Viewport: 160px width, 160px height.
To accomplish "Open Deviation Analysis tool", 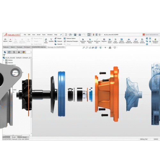I will point(155,41).
